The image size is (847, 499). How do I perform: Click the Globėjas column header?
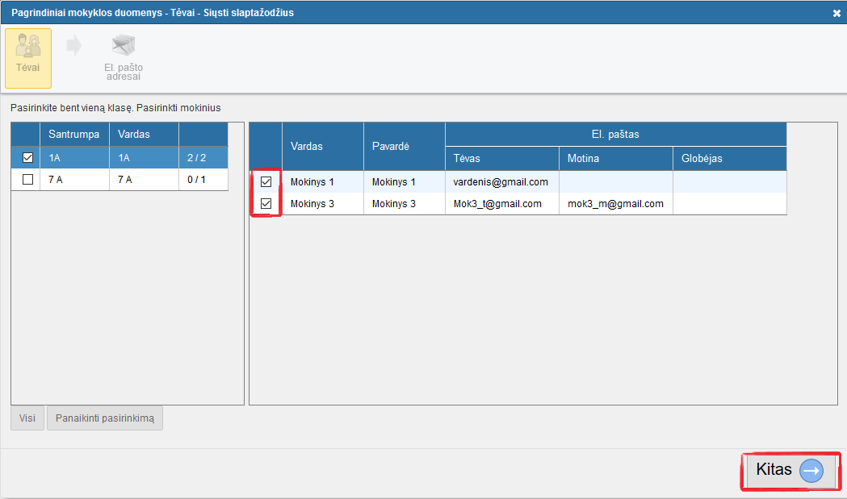click(730, 159)
